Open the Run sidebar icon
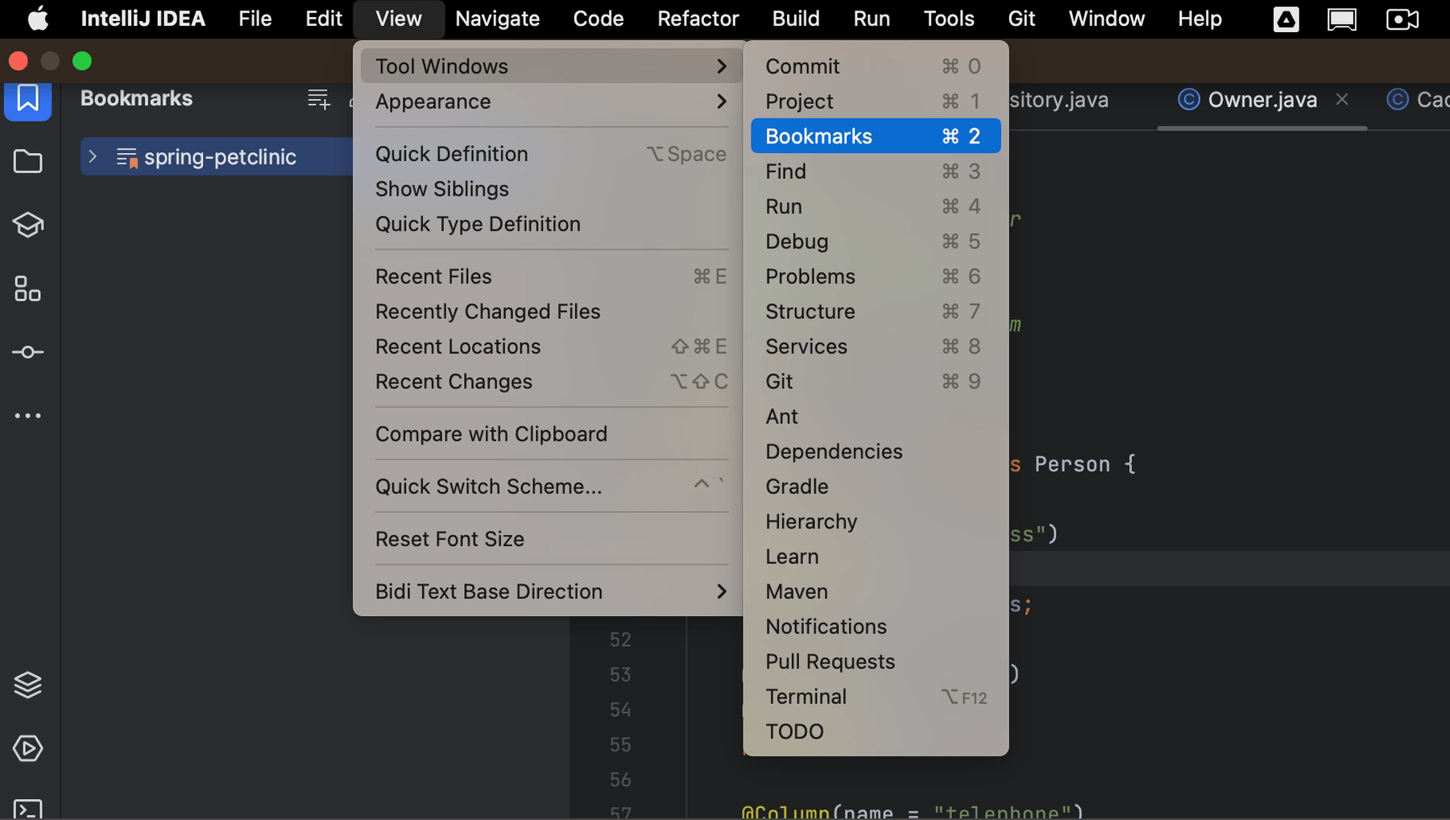Image resolution: width=1450 pixels, height=820 pixels. pyautogui.click(x=28, y=748)
